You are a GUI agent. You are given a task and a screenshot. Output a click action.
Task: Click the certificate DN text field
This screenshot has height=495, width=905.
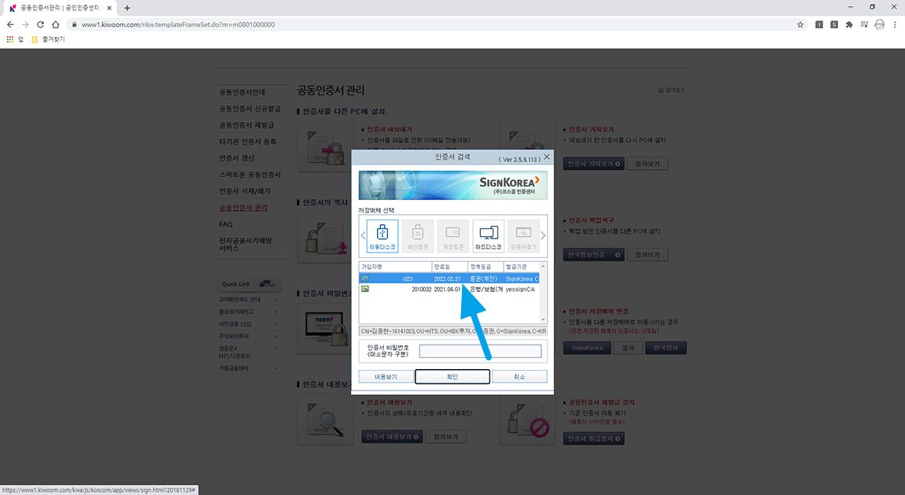click(452, 331)
